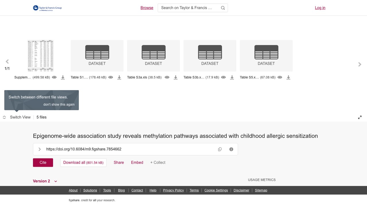Download Table S3a.xls file
This screenshot has height=206, width=367.
176,77
